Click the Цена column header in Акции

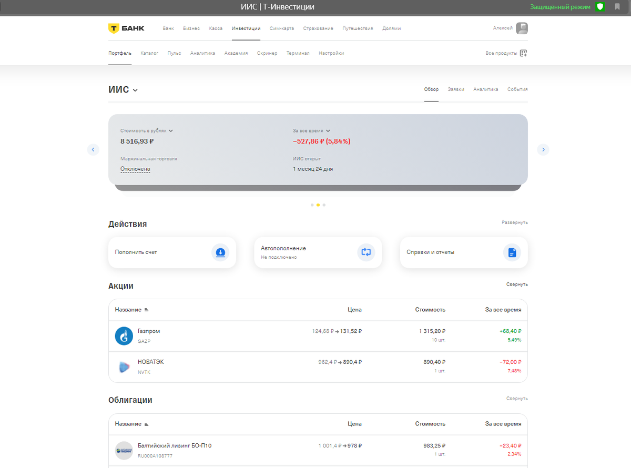(x=354, y=310)
